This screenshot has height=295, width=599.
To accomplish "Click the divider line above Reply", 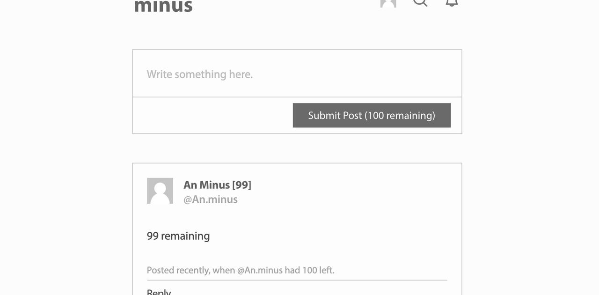I will 297,280.
